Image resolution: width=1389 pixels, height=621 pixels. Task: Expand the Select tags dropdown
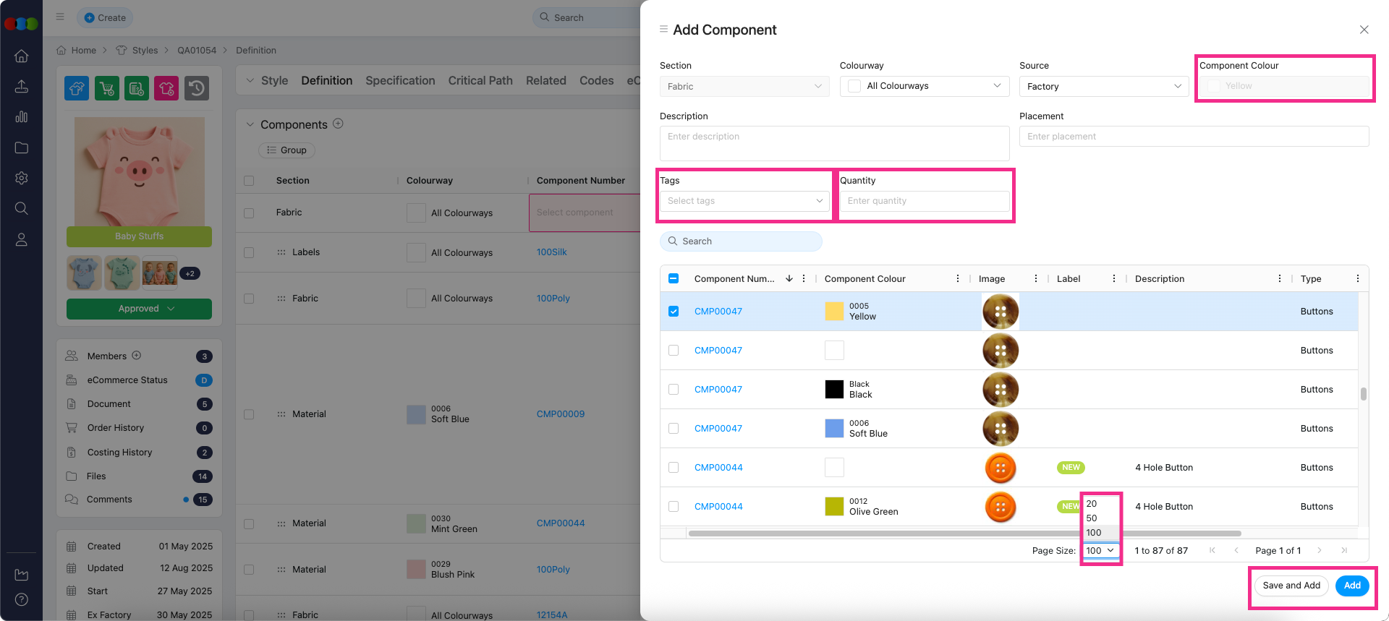(x=744, y=201)
